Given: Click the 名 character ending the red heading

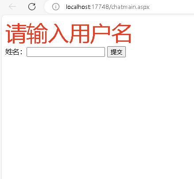Looking at the screenshot, I should [x=121, y=34].
